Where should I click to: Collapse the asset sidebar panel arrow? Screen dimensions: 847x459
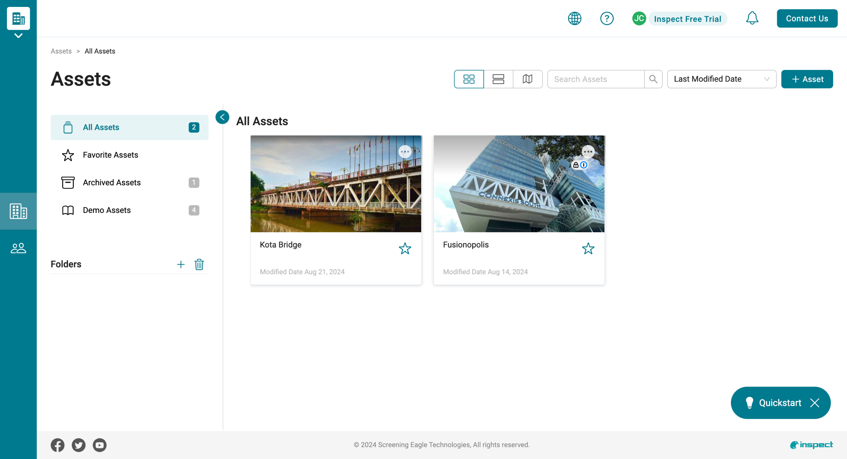[222, 117]
